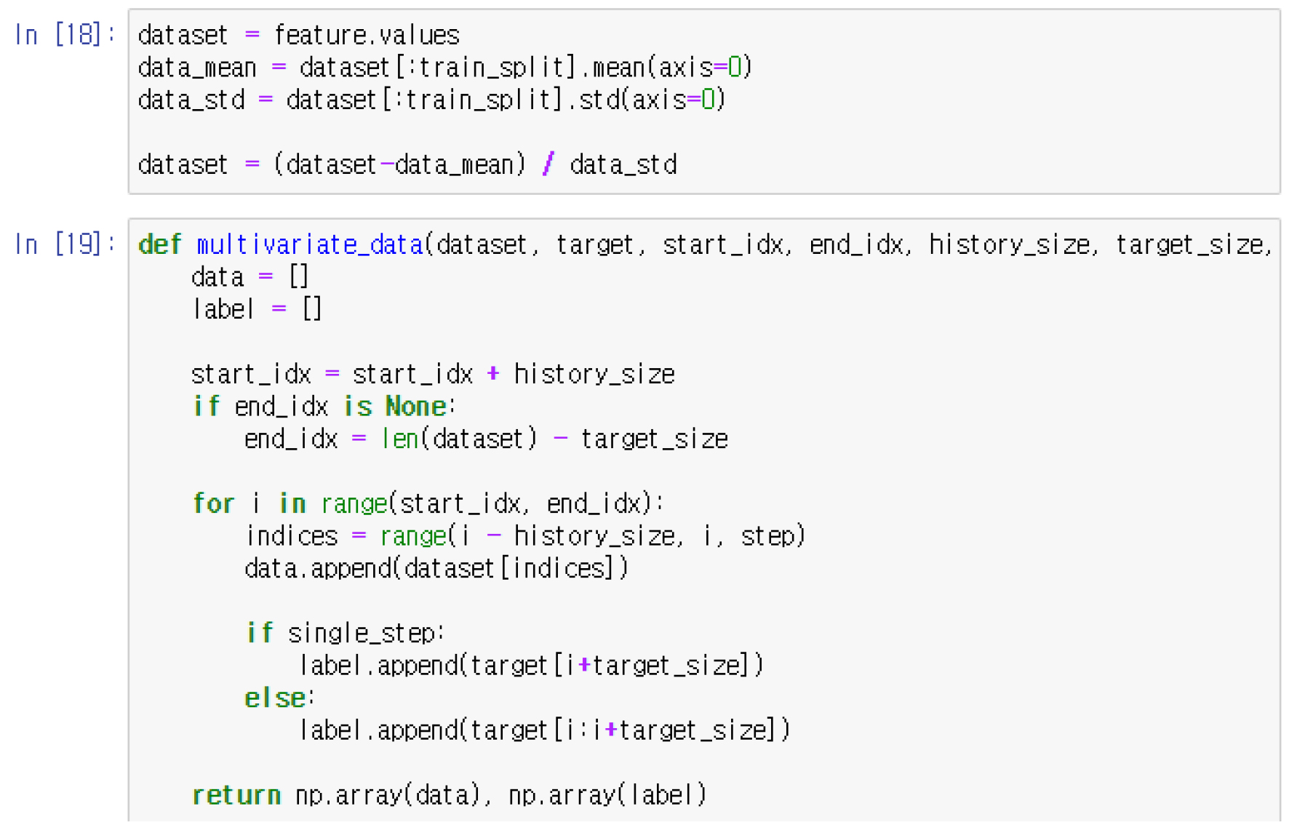Click the 'if end_idx is None' line

pyautogui.click(x=324, y=407)
